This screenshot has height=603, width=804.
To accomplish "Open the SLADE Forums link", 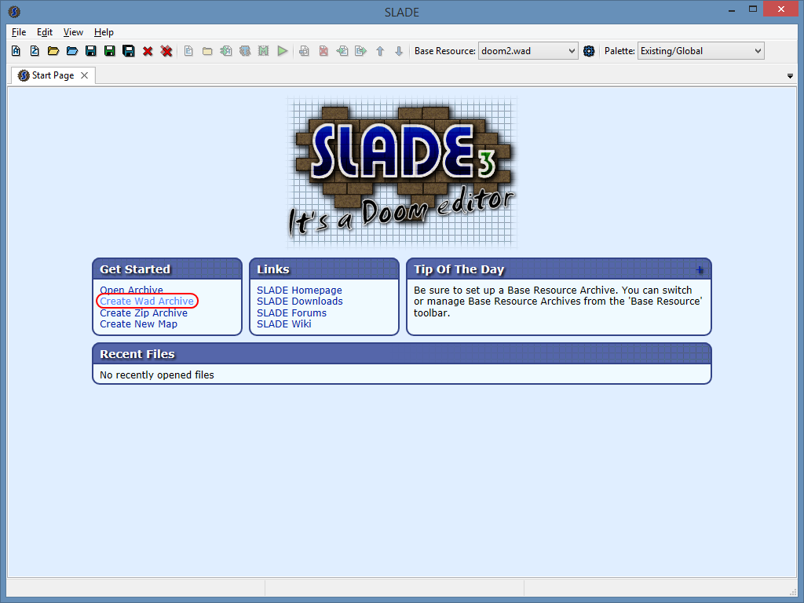I will (292, 312).
